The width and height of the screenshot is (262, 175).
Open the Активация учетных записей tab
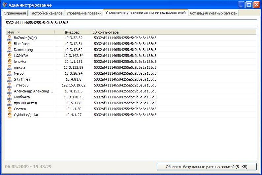213,13
